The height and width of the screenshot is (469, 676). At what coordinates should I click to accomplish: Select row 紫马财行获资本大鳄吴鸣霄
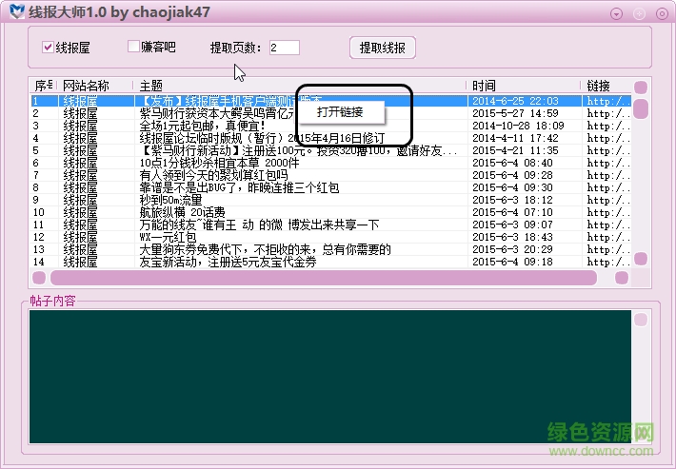coord(330,114)
